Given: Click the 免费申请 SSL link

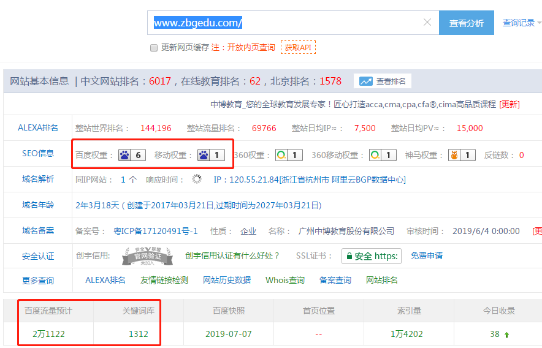Looking at the screenshot, I should (427, 255).
